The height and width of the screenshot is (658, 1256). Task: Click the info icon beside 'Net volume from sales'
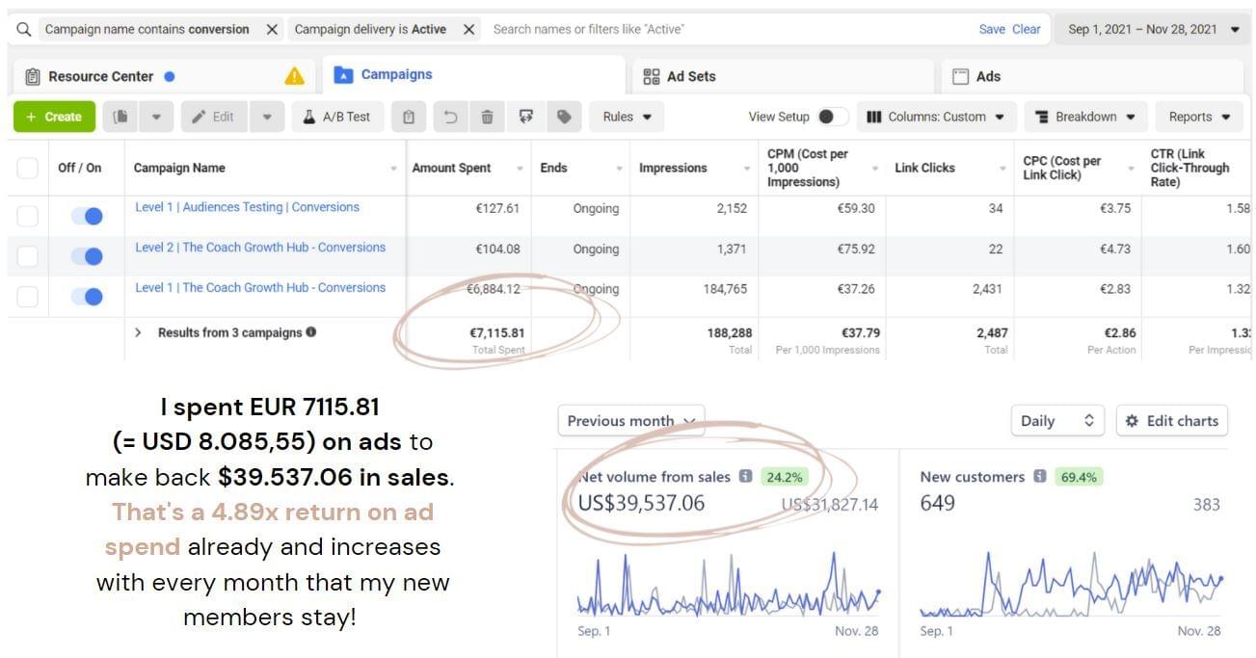click(x=745, y=476)
